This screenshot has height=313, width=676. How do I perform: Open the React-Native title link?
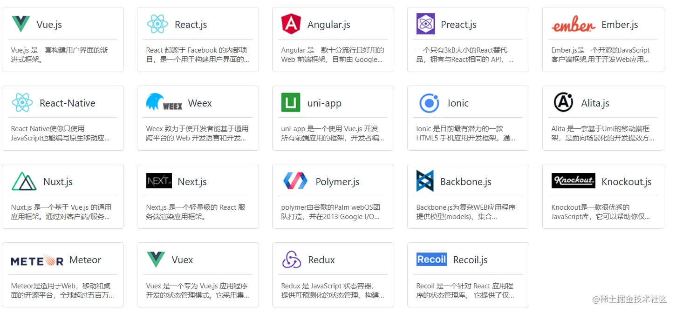pyautogui.click(x=68, y=103)
